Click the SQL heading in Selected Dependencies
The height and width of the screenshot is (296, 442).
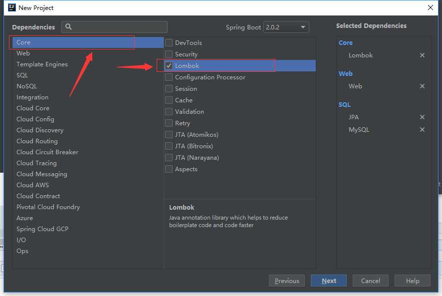point(344,105)
